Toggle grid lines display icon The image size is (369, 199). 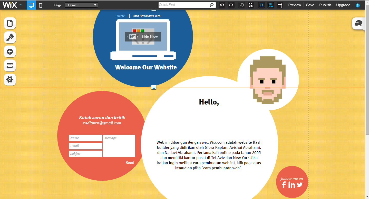pyautogui.click(x=261, y=5)
